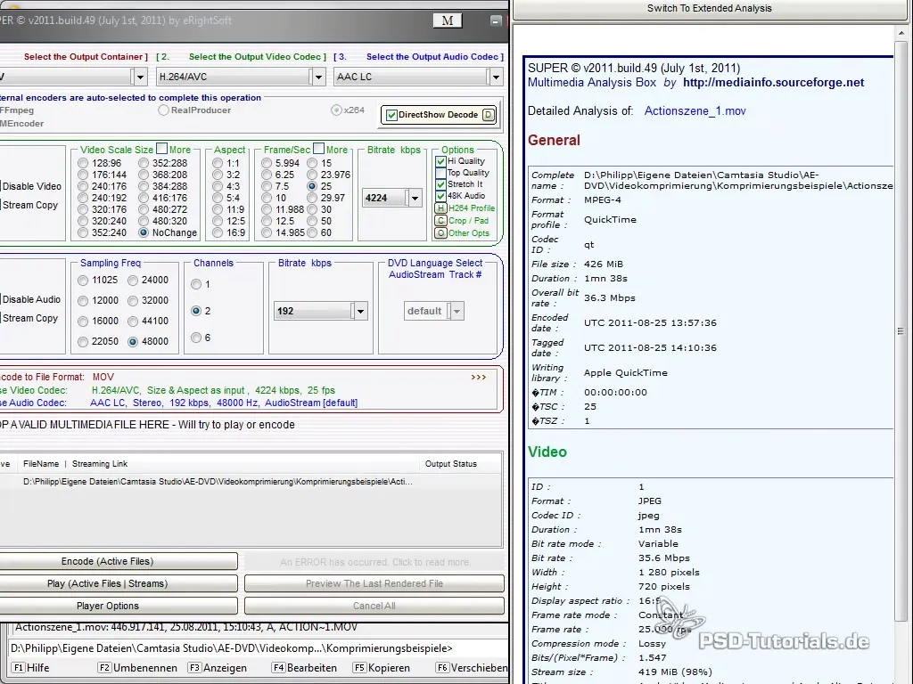The width and height of the screenshot is (913, 684).
Task: Click the M button in title bar
Action: tap(448, 20)
